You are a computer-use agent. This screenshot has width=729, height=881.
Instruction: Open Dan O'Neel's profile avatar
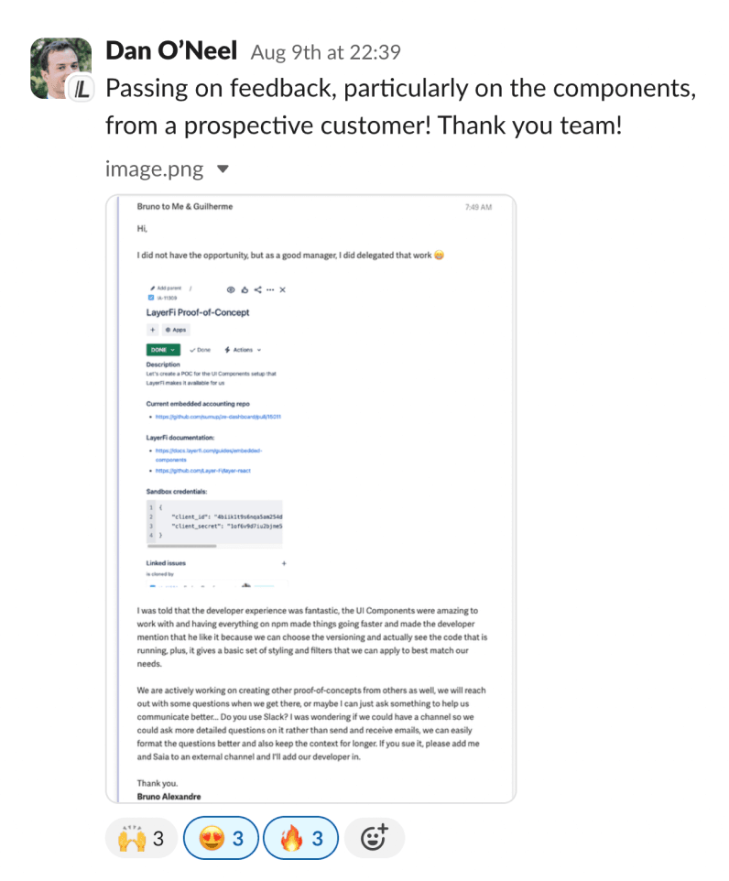tap(60, 68)
